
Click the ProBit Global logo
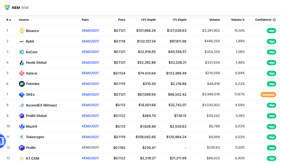22,116
